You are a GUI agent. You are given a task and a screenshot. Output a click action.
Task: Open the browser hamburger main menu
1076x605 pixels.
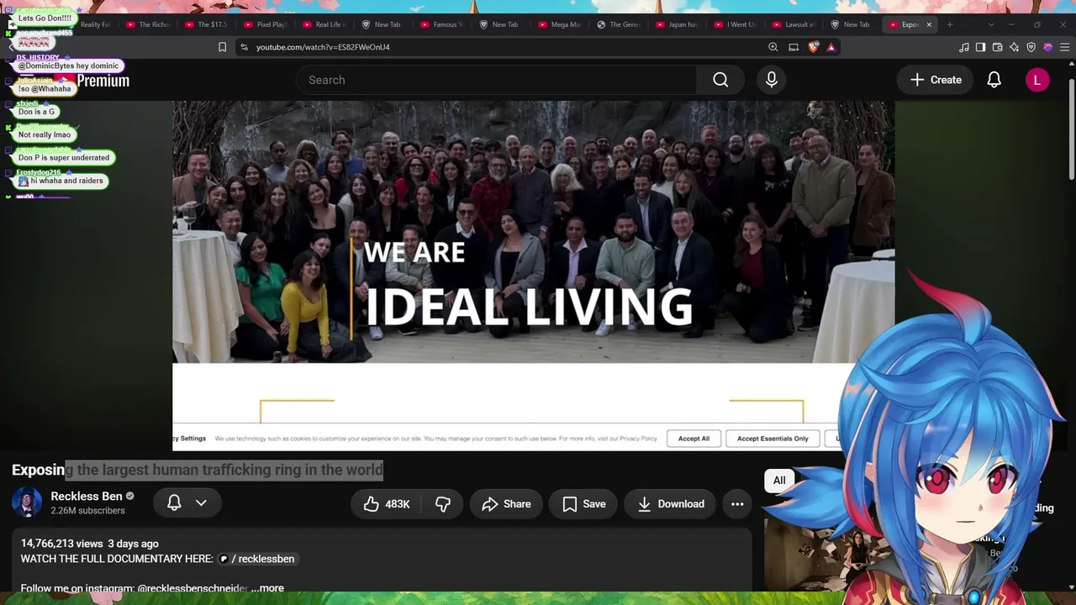click(x=1064, y=47)
